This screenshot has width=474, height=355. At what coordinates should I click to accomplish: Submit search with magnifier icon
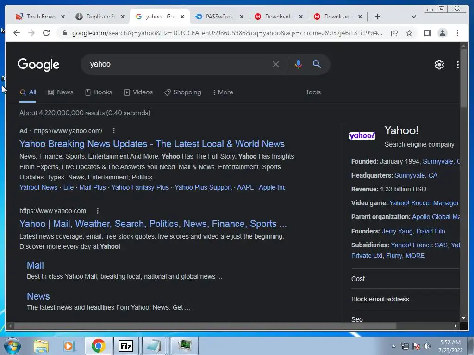(x=317, y=64)
